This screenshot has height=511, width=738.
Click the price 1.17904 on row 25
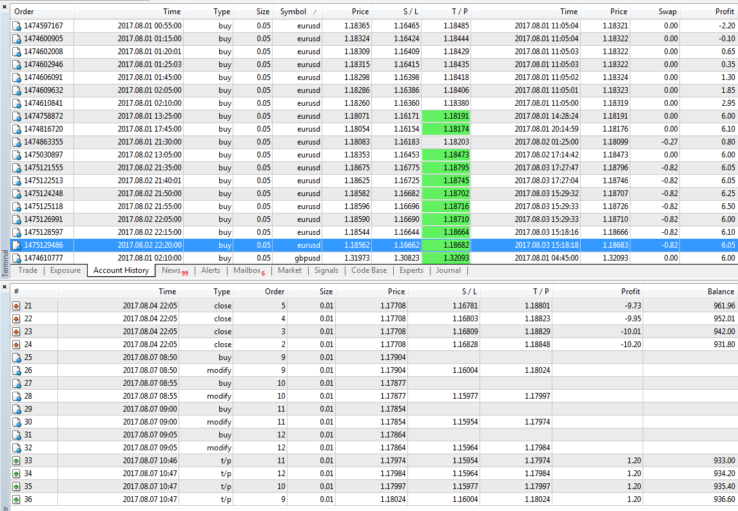point(393,357)
